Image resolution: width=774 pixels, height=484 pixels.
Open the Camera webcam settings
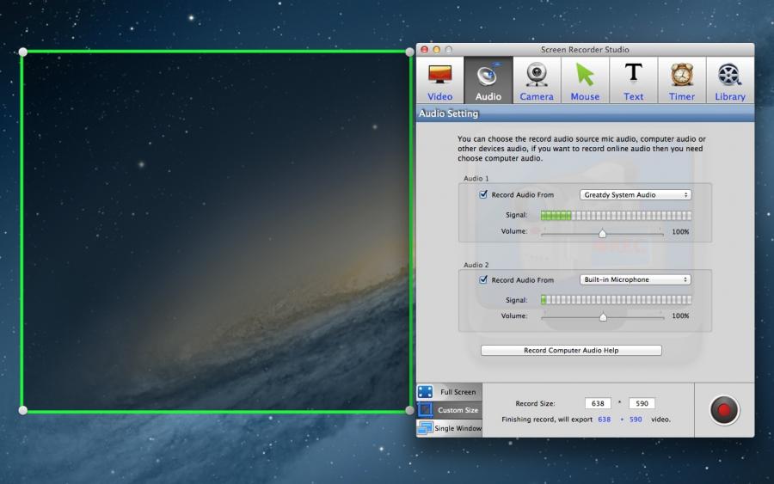[537, 81]
